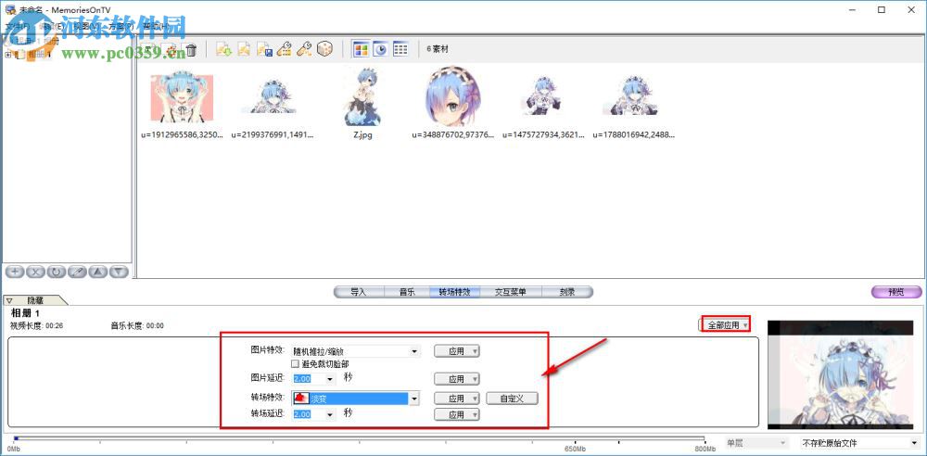Click the pencil rename-album round button

point(77,272)
